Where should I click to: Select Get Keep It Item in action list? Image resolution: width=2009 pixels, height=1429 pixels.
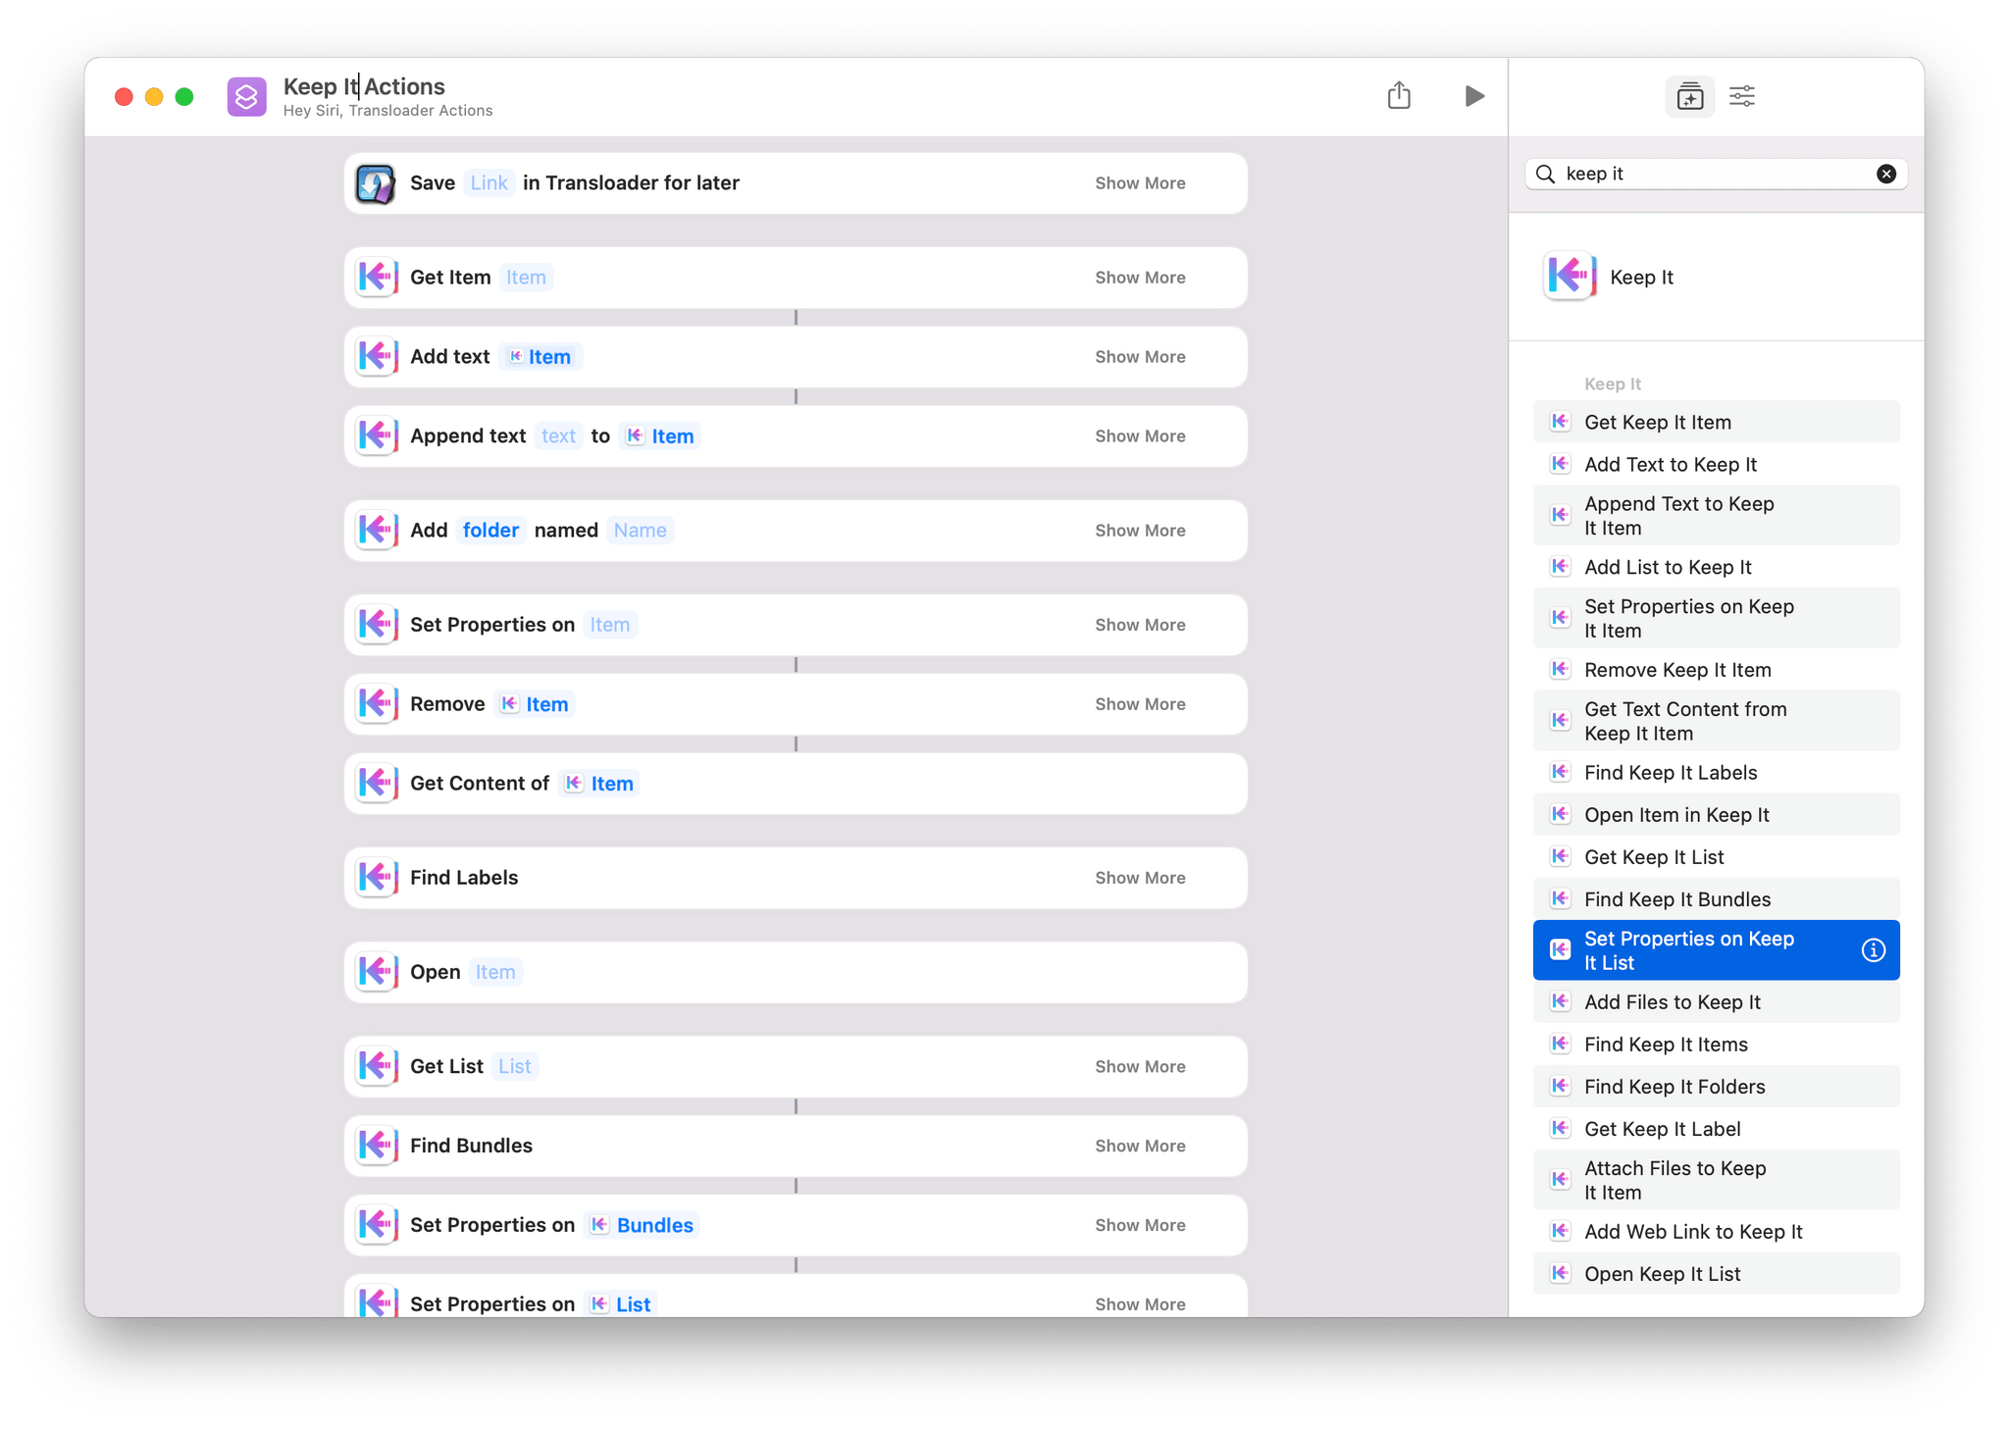point(1716,422)
